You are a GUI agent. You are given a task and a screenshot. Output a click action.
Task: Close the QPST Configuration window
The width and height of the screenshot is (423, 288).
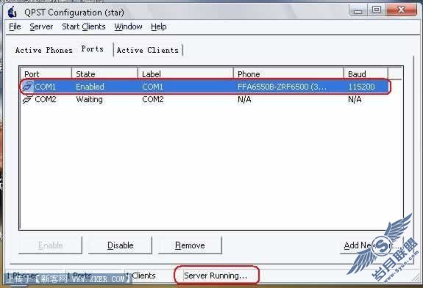[401, 10]
